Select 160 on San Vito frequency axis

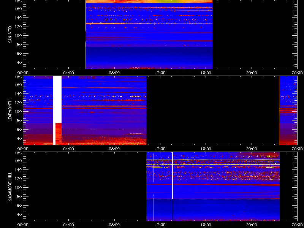click(x=19, y=9)
